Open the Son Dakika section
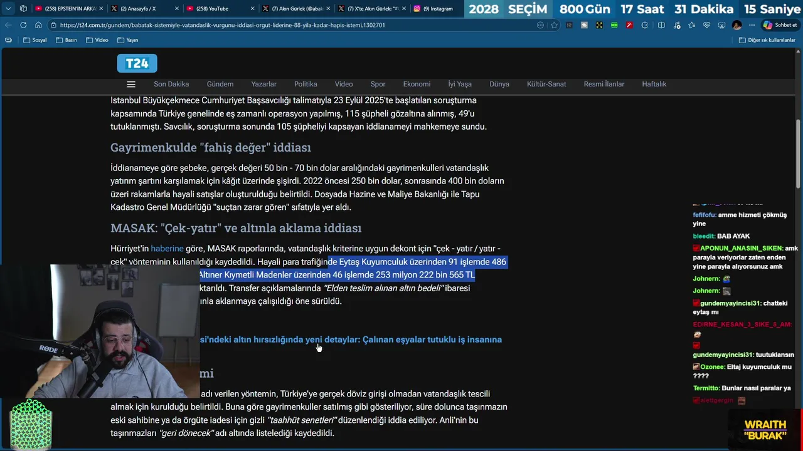Viewport: 803px width, 451px height. (x=171, y=84)
